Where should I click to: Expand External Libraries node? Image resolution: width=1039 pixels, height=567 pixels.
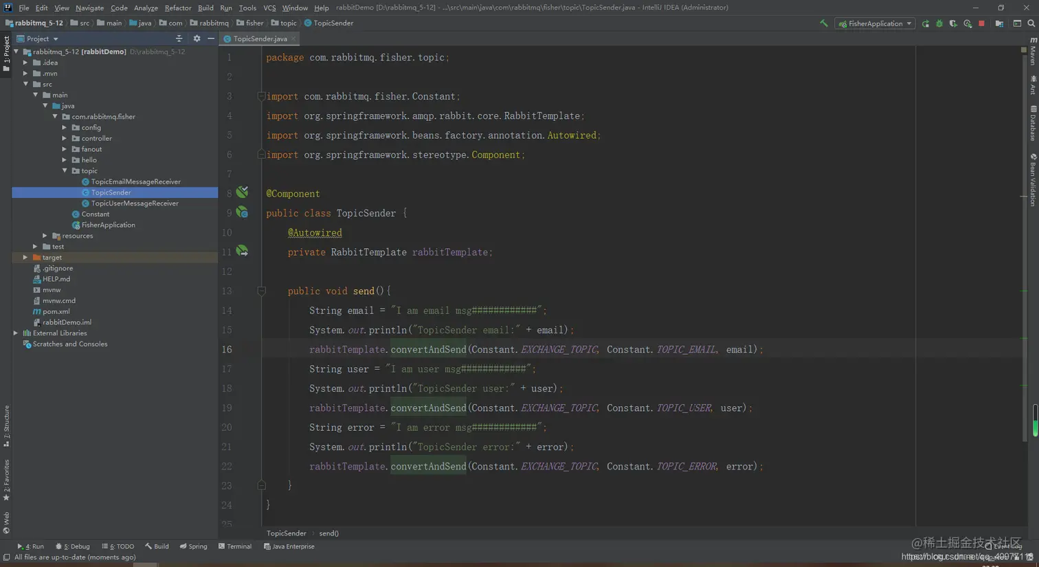click(16, 333)
